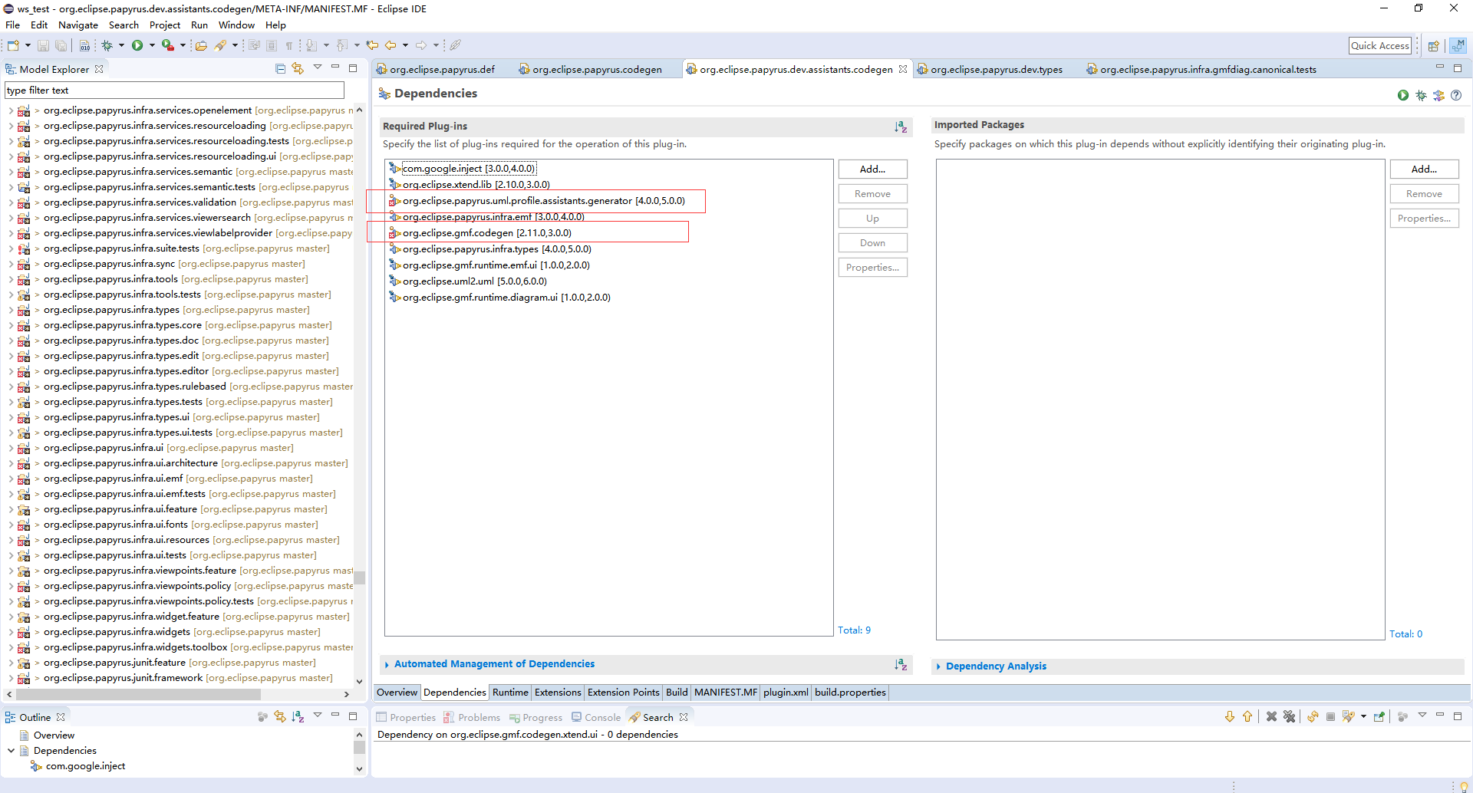Viewport: 1473px width, 793px height.
Task: Click the help question mark in Dependencies header
Action: click(1456, 95)
